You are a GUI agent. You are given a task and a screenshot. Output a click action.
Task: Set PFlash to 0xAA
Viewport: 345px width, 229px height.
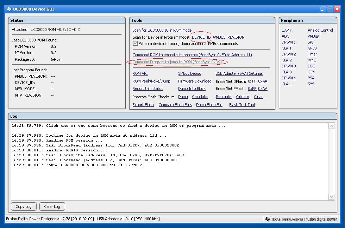(263, 89)
